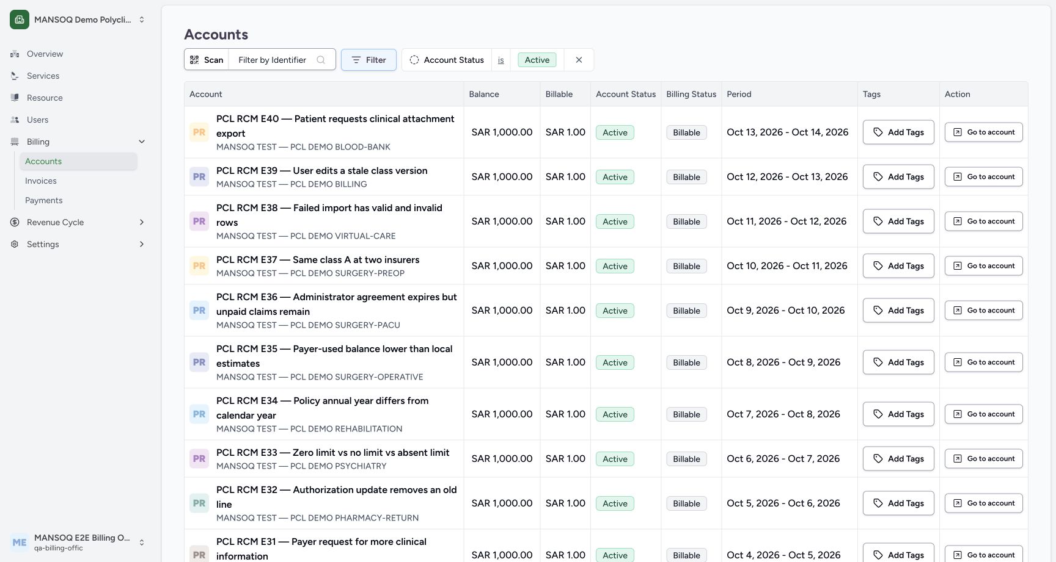1056x562 pixels.
Task: Open the Accounts billing page
Action: point(78,161)
